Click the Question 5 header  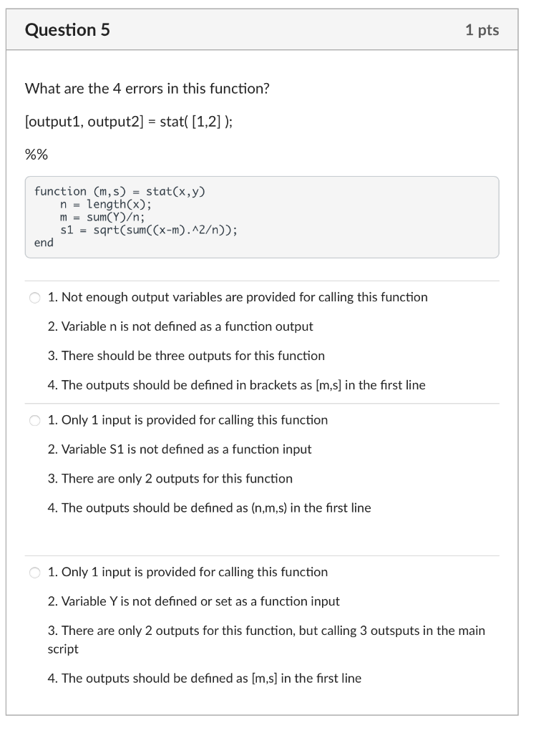[67, 29]
